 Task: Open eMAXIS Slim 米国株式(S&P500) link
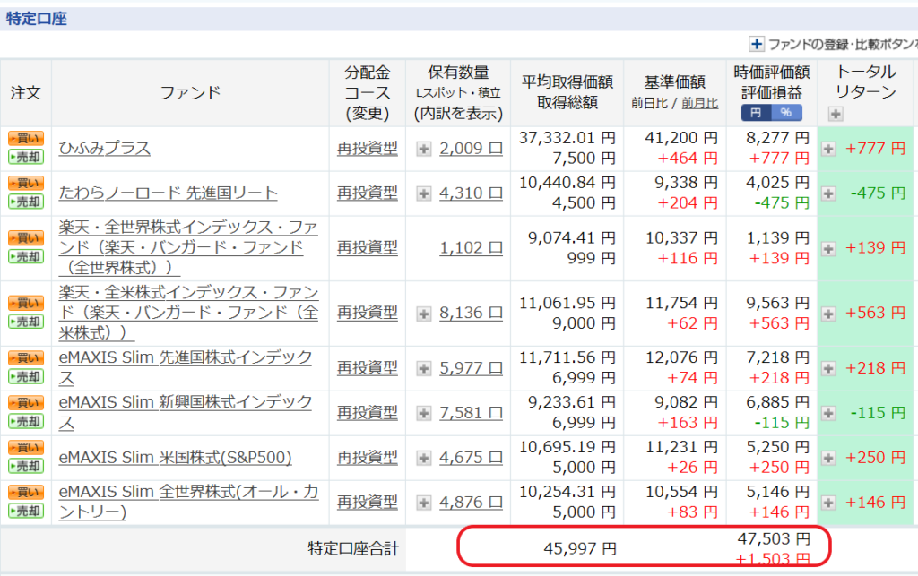(x=175, y=457)
